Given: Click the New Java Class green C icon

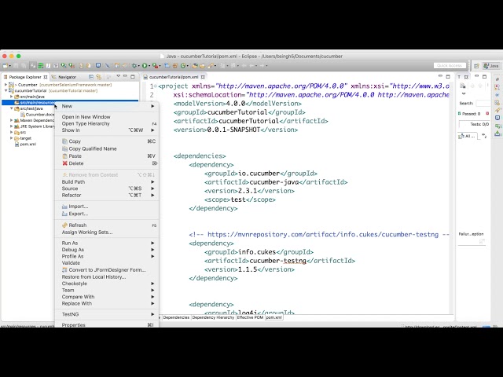Looking at the screenshot, I should 183,66.
